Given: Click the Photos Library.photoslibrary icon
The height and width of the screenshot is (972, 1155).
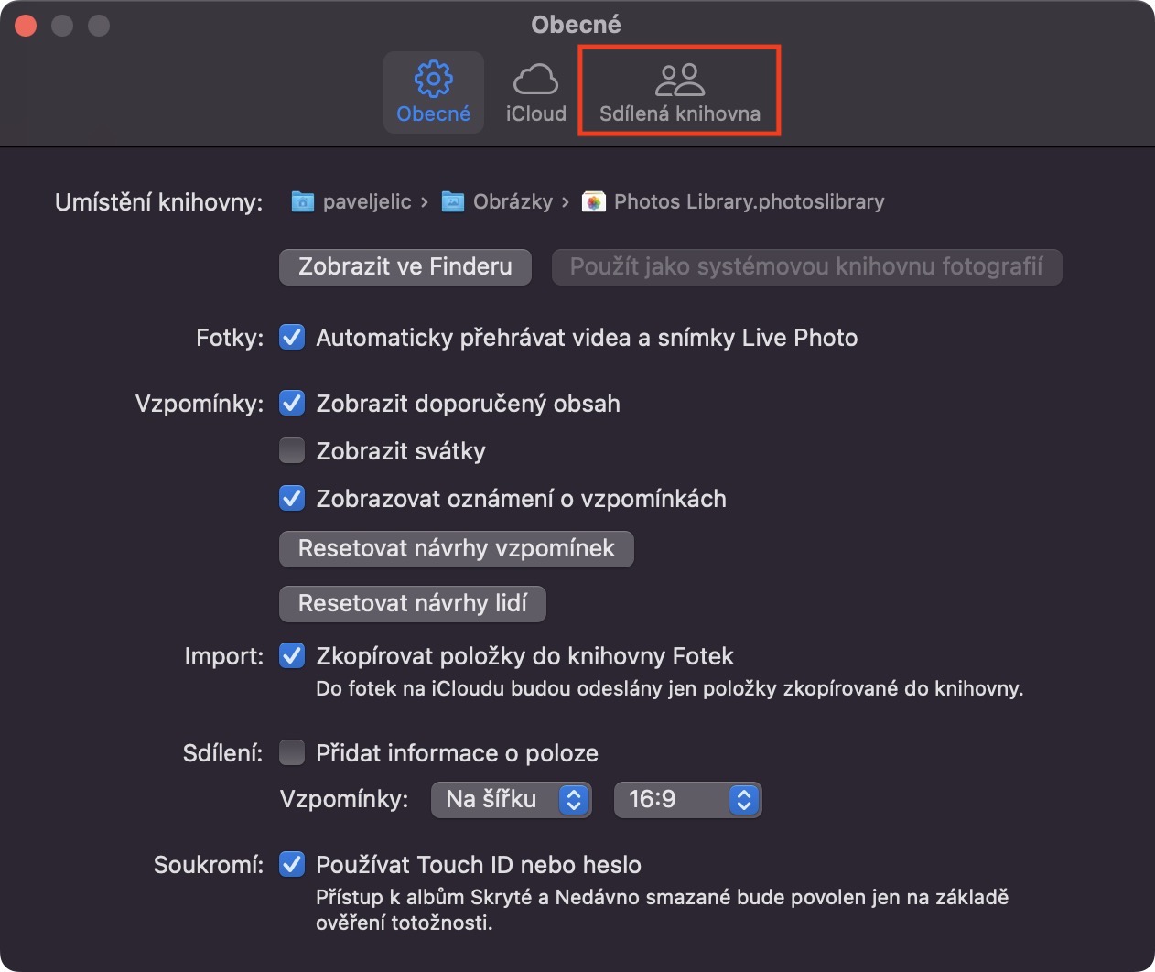Looking at the screenshot, I should click(x=594, y=201).
